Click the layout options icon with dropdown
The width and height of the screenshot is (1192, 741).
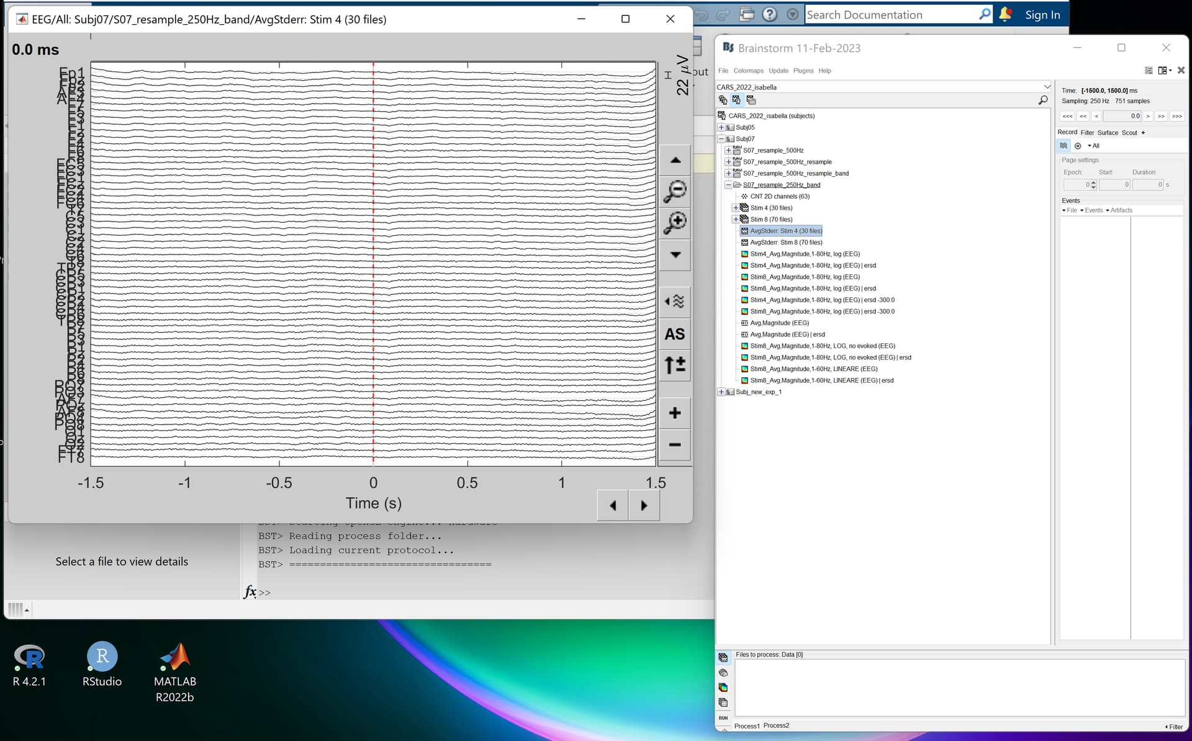pyautogui.click(x=1165, y=70)
